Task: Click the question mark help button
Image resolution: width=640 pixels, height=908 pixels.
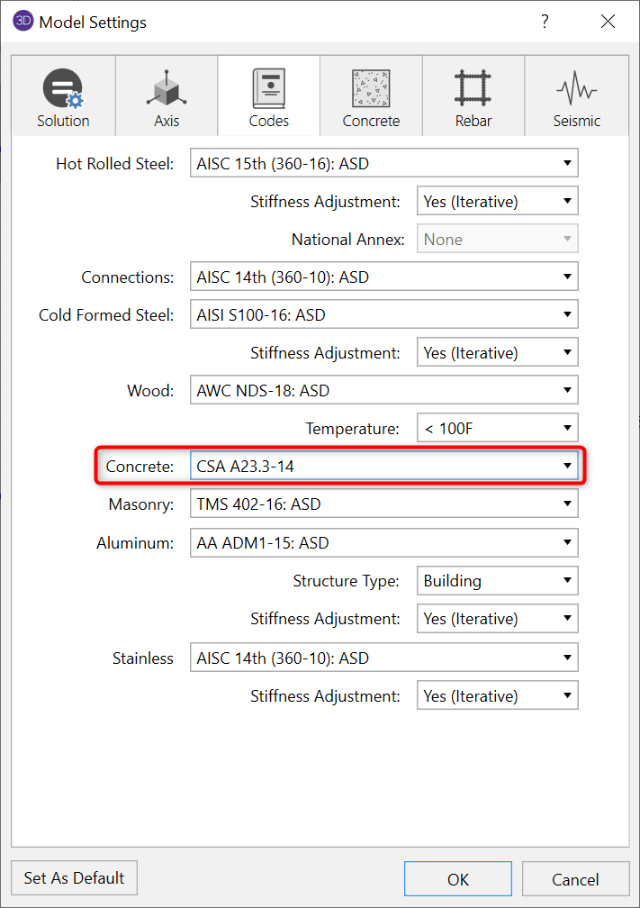Action: pos(545,22)
